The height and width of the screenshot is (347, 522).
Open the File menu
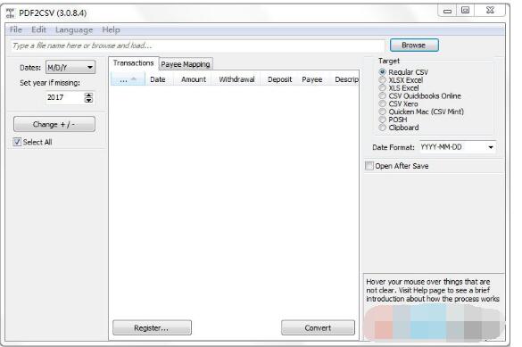[16, 29]
